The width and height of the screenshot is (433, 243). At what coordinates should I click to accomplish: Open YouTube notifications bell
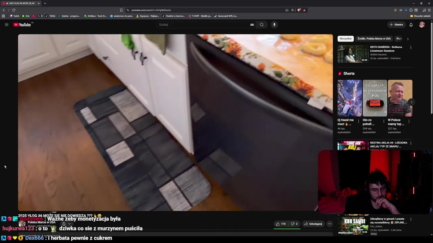pos(411,25)
